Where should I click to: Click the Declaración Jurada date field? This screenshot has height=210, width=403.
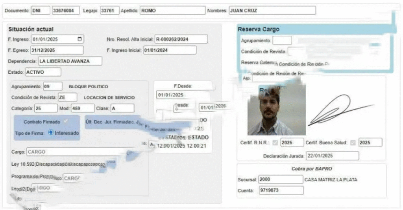tap(332, 156)
